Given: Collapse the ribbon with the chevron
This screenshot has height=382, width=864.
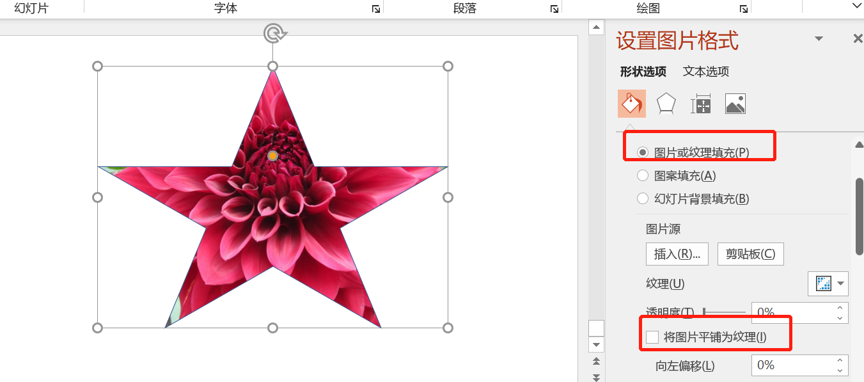Looking at the screenshot, I should pyautogui.click(x=857, y=6).
